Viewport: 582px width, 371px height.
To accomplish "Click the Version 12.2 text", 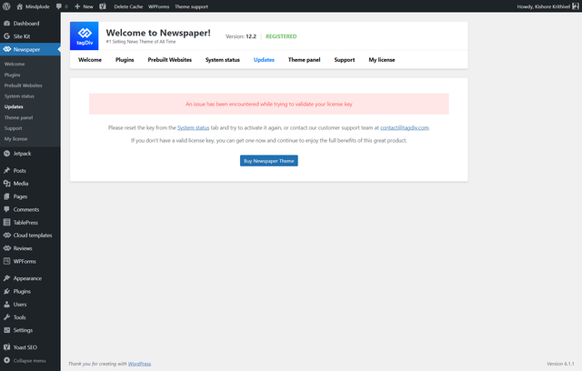I will (241, 36).
